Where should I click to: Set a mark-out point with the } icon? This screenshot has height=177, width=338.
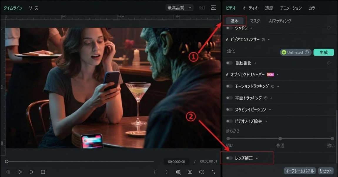[167, 172]
